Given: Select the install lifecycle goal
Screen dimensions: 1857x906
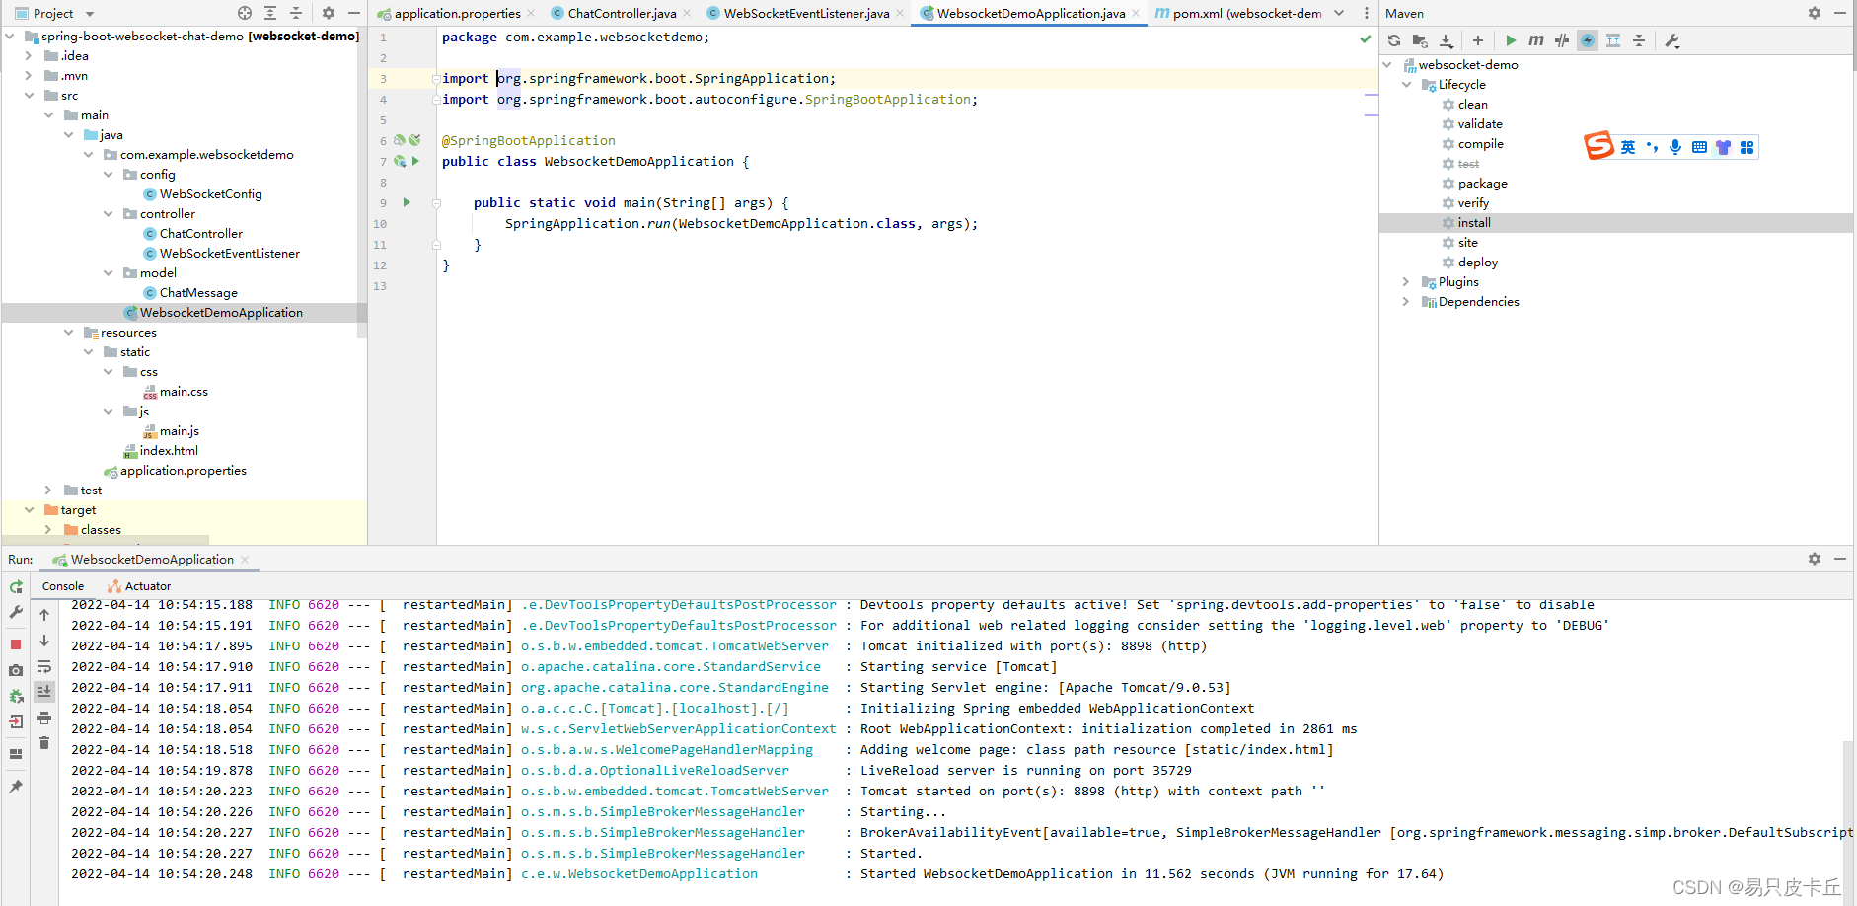Looking at the screenshot, I should 1474,223.
